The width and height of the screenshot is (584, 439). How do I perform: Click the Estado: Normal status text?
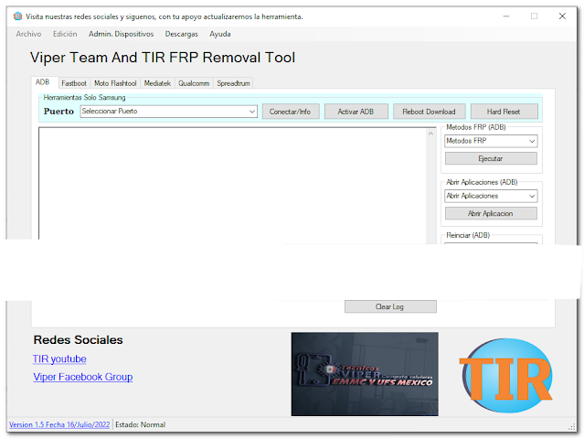[141, 424]
